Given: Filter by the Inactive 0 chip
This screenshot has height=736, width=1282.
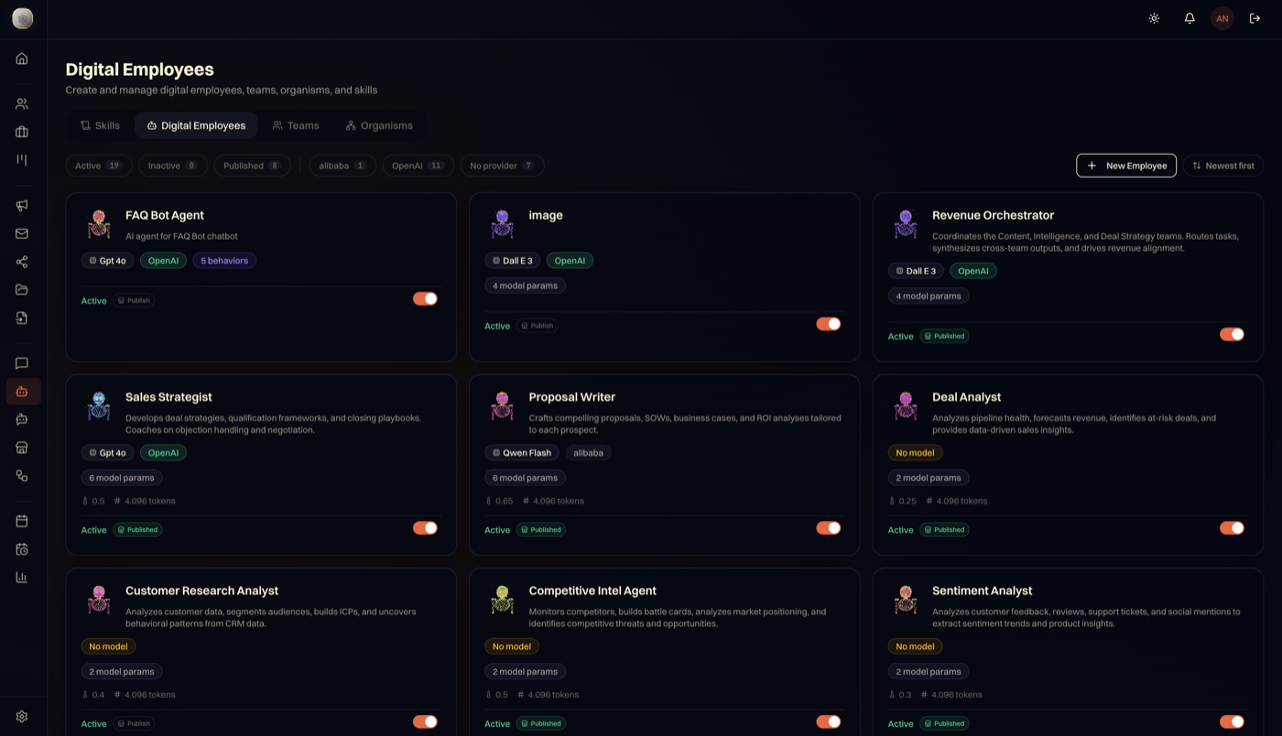Looking at the screenshot, I should pos(173,166).
